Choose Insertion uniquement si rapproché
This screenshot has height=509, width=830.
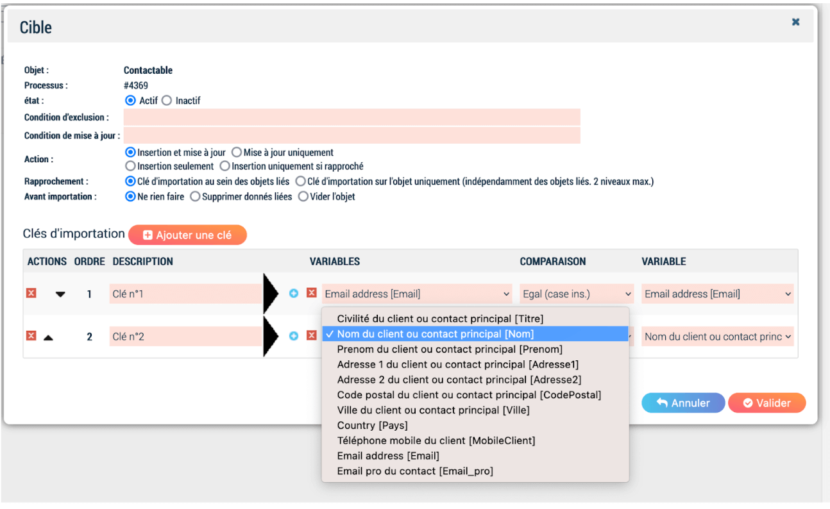pyautogui.click(x=224, y=166)
